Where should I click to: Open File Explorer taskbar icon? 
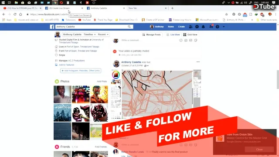tap(16, 3)
